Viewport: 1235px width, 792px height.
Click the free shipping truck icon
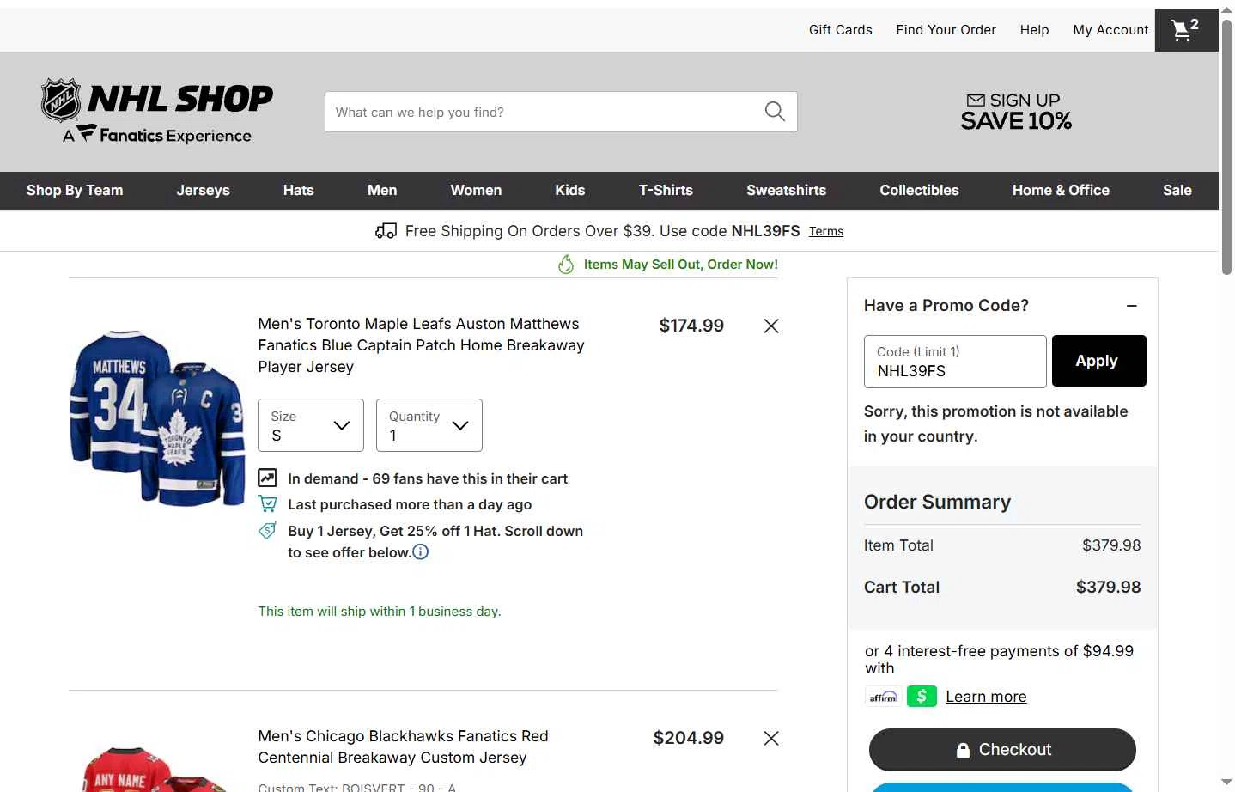(386, 231)
